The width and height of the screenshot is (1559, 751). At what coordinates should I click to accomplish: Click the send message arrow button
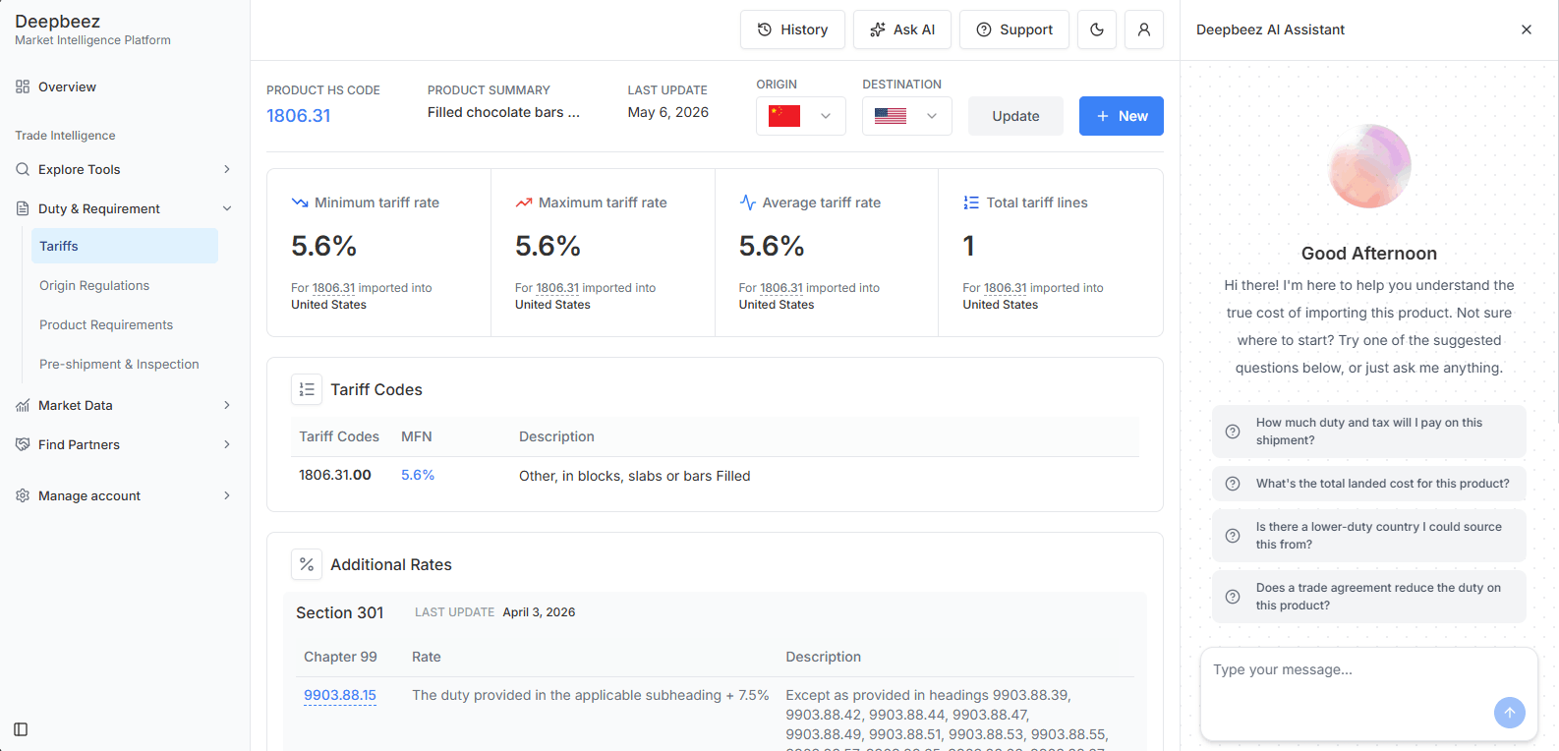(1510, 713)
